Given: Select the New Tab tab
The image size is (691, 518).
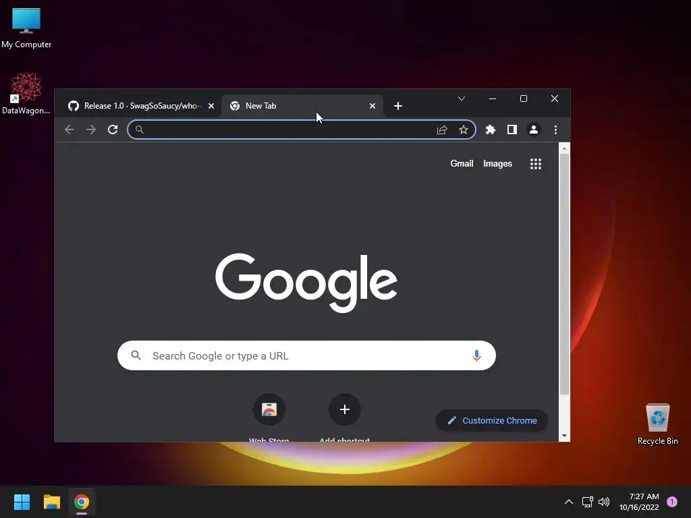Looking at the screenshot, I should [x=302, y=106].
